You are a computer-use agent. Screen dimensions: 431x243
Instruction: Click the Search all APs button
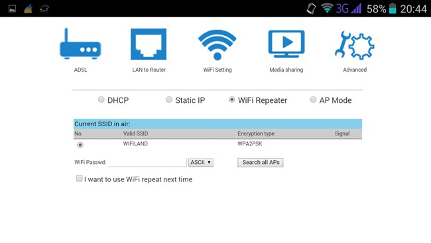pos(261,163)
